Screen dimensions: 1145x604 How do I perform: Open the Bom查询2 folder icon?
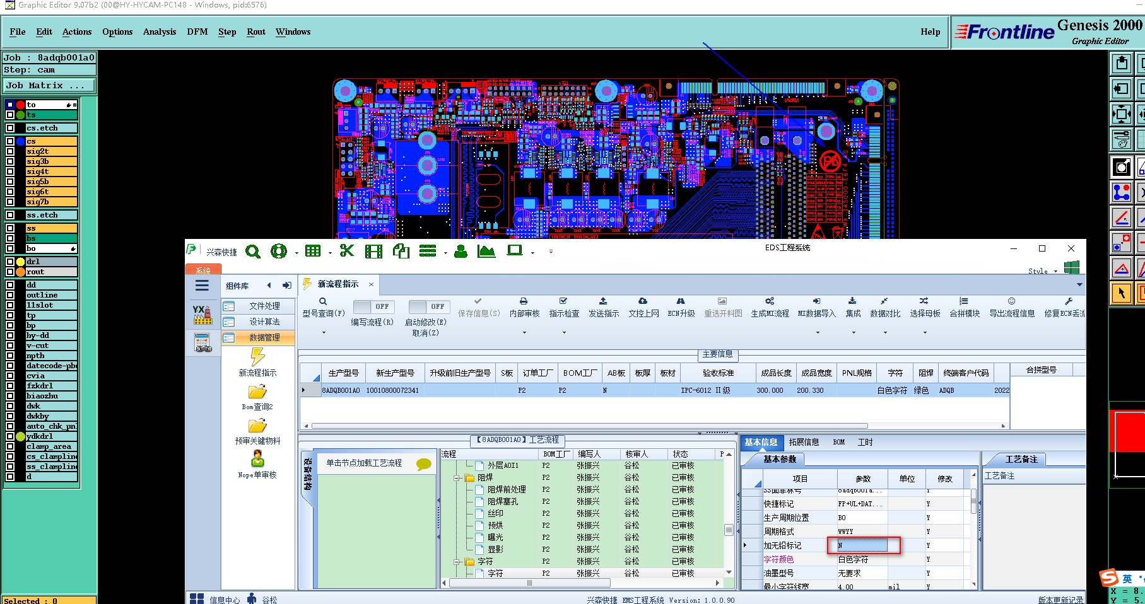tap(257, 392)
